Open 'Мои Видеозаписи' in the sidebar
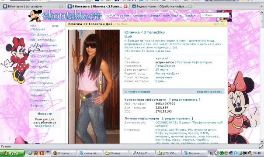The image size is (264, 157). pos(44,45)
